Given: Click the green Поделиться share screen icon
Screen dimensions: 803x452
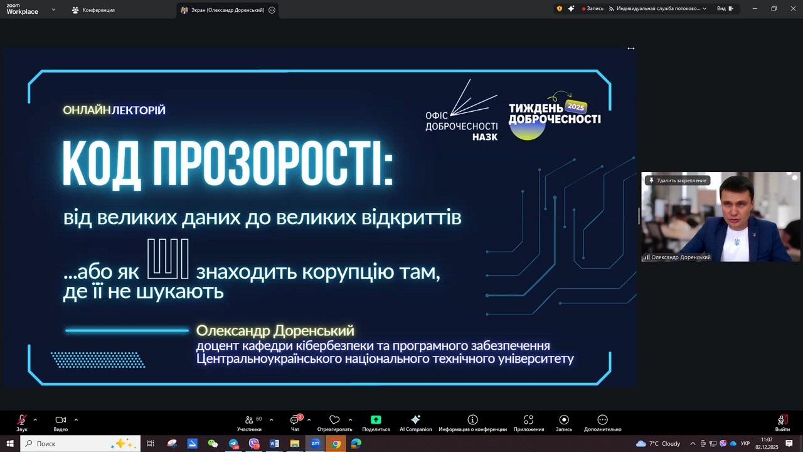Looking at the screenshot, I should click(376, 421).
